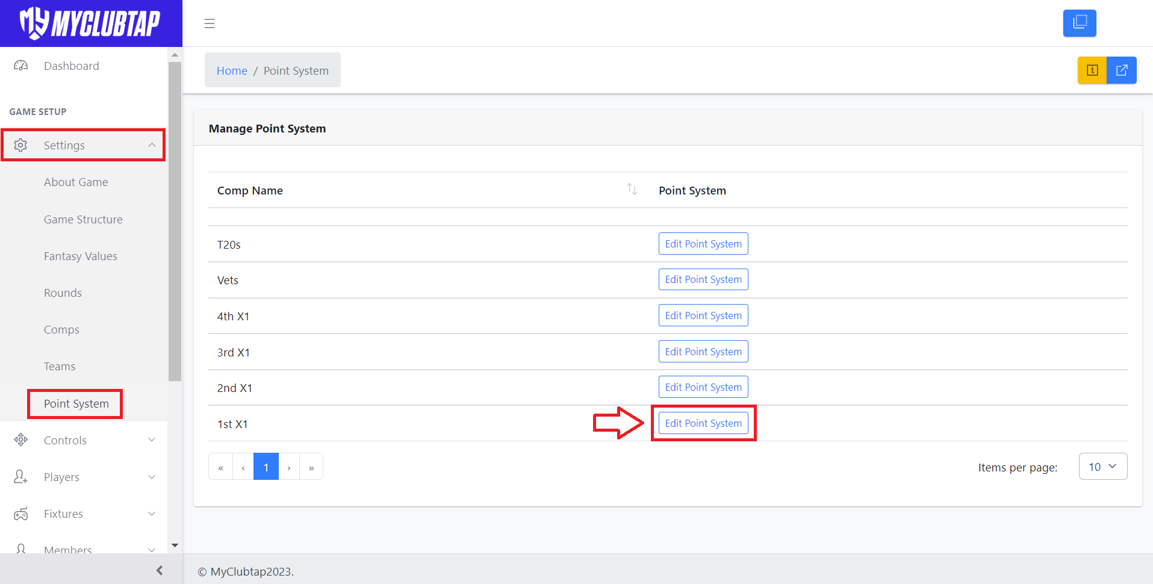This screenshot has height=584, width=1153.
Task: Edit Point System for 3rd X1
Action: pos(703,352)
